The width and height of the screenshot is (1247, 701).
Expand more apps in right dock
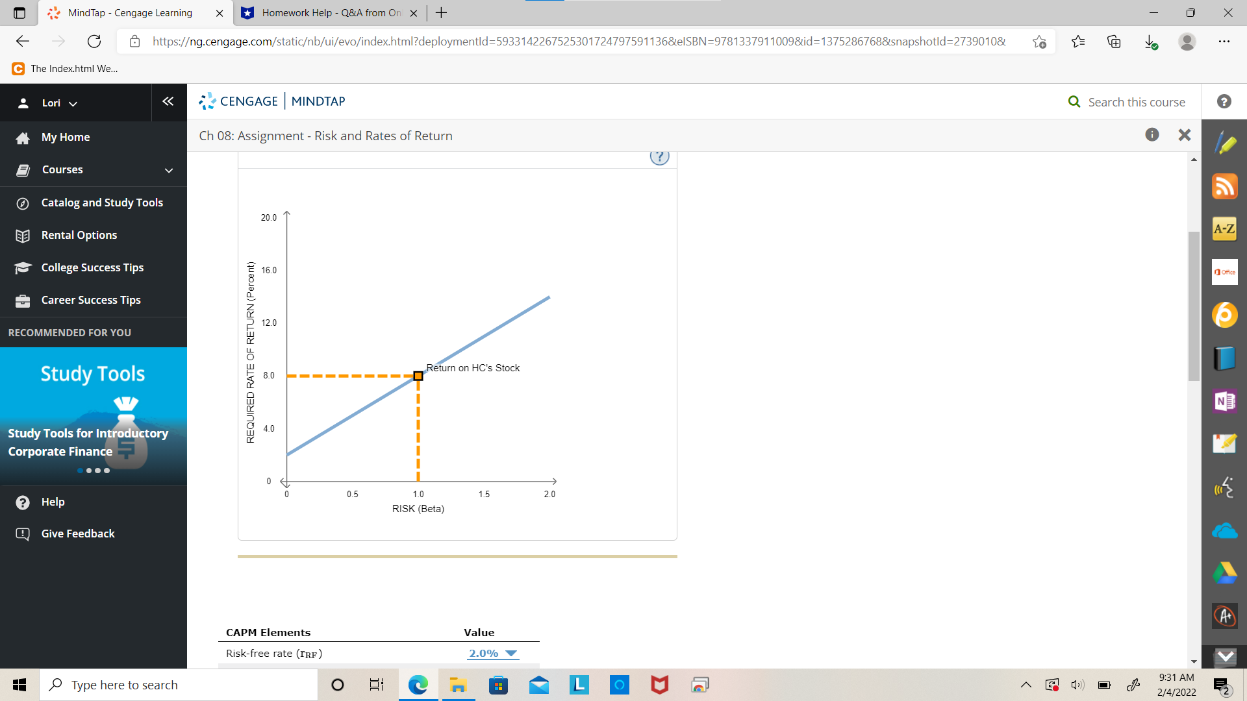tap(1225, 656)
